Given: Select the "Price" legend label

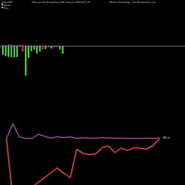Looking at the screenshot, I should (6, 8).
